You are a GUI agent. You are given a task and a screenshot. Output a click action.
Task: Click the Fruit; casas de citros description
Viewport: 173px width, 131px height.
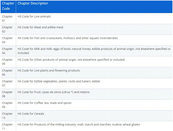[x=53, y=92]
